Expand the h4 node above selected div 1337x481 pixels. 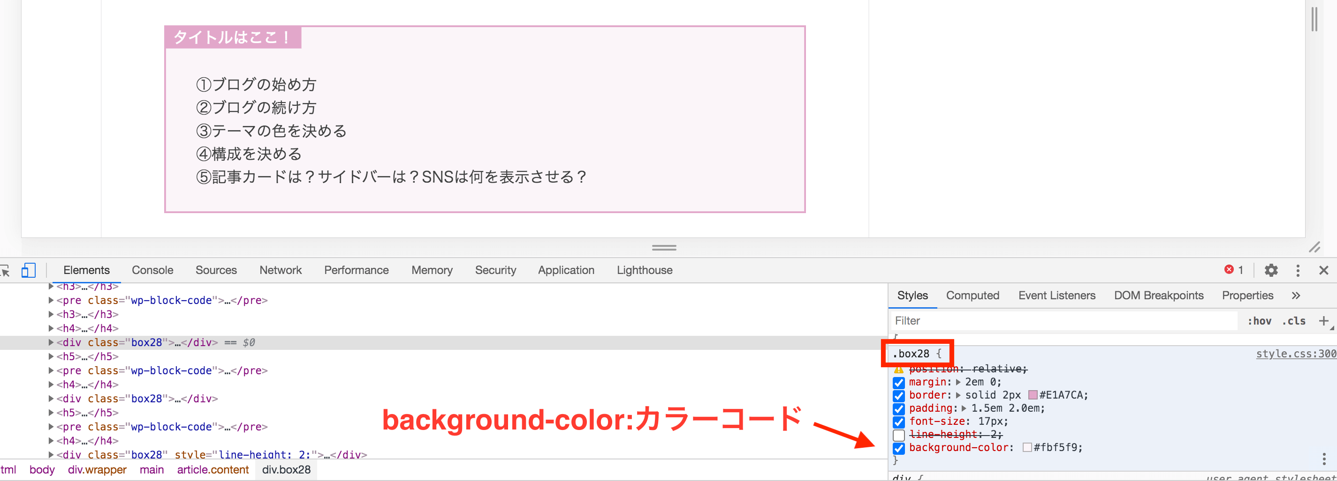click(51, 328)
